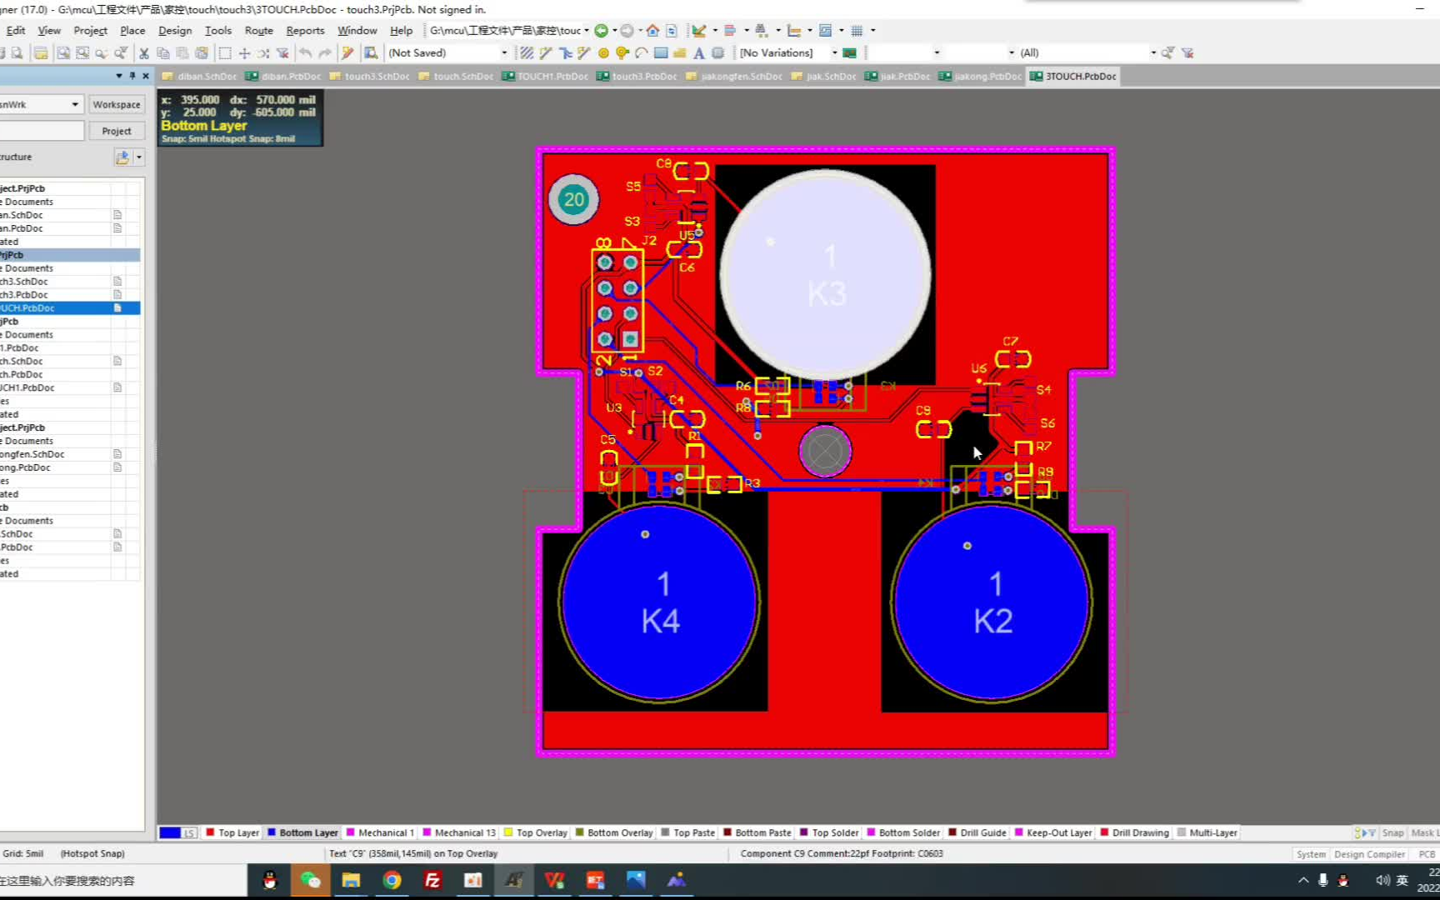Activate the Keep-Out Layer tab
This screenshot has width=1440, height=900.
[x=1052, y=832]
